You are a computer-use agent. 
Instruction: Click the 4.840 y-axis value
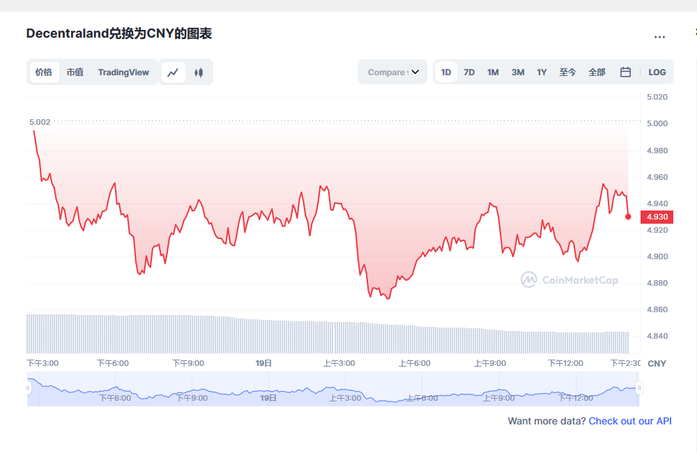click(657, 336)
